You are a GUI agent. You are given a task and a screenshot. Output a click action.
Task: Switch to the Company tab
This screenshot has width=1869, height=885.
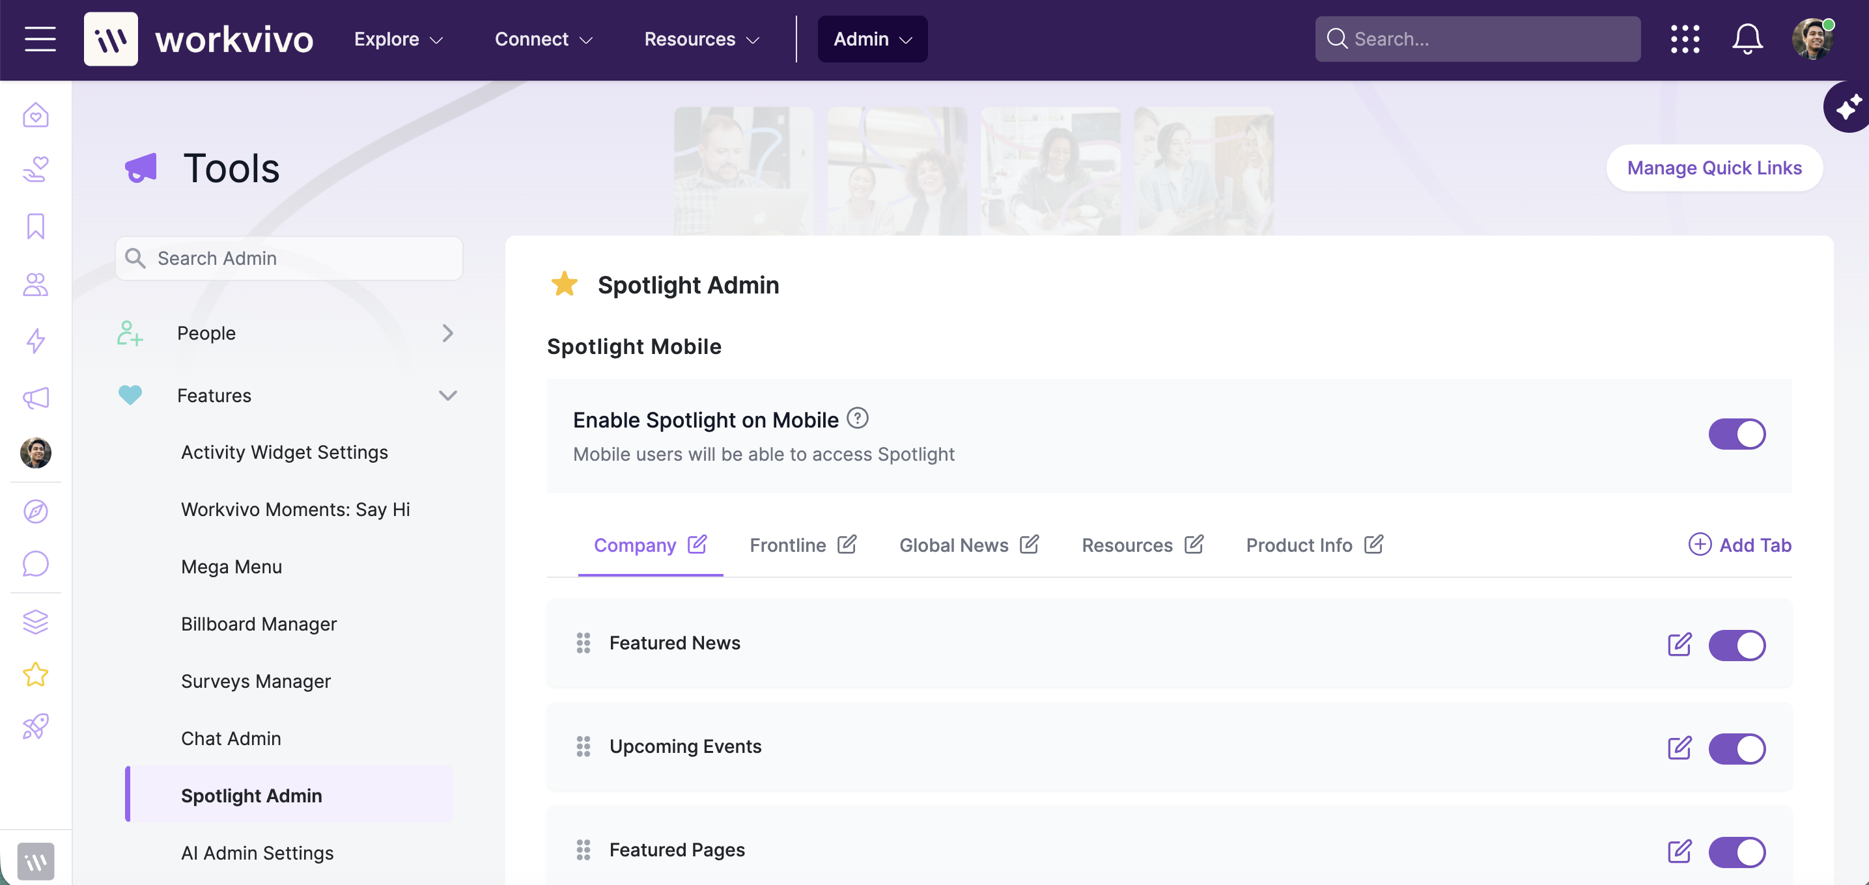(x=634, y=545)
